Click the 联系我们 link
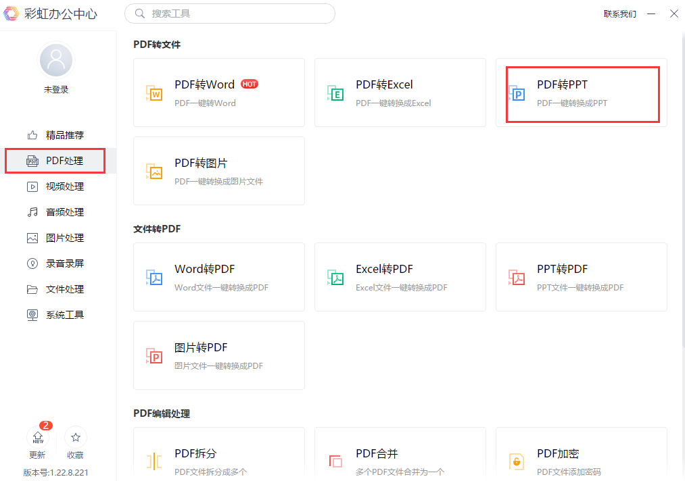The height and width of the screenshot is (481, 685). pyautogui.click(x=620, y=14)
